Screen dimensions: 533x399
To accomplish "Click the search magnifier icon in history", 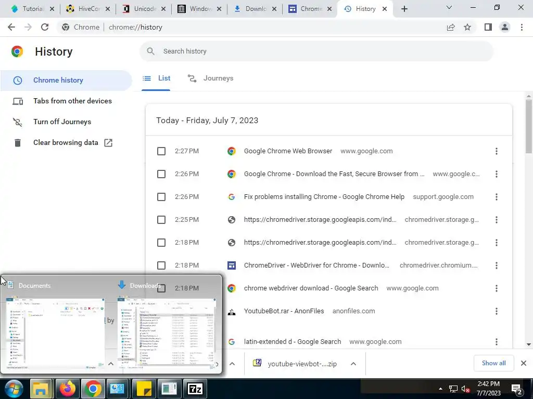I will coord(150,51).
